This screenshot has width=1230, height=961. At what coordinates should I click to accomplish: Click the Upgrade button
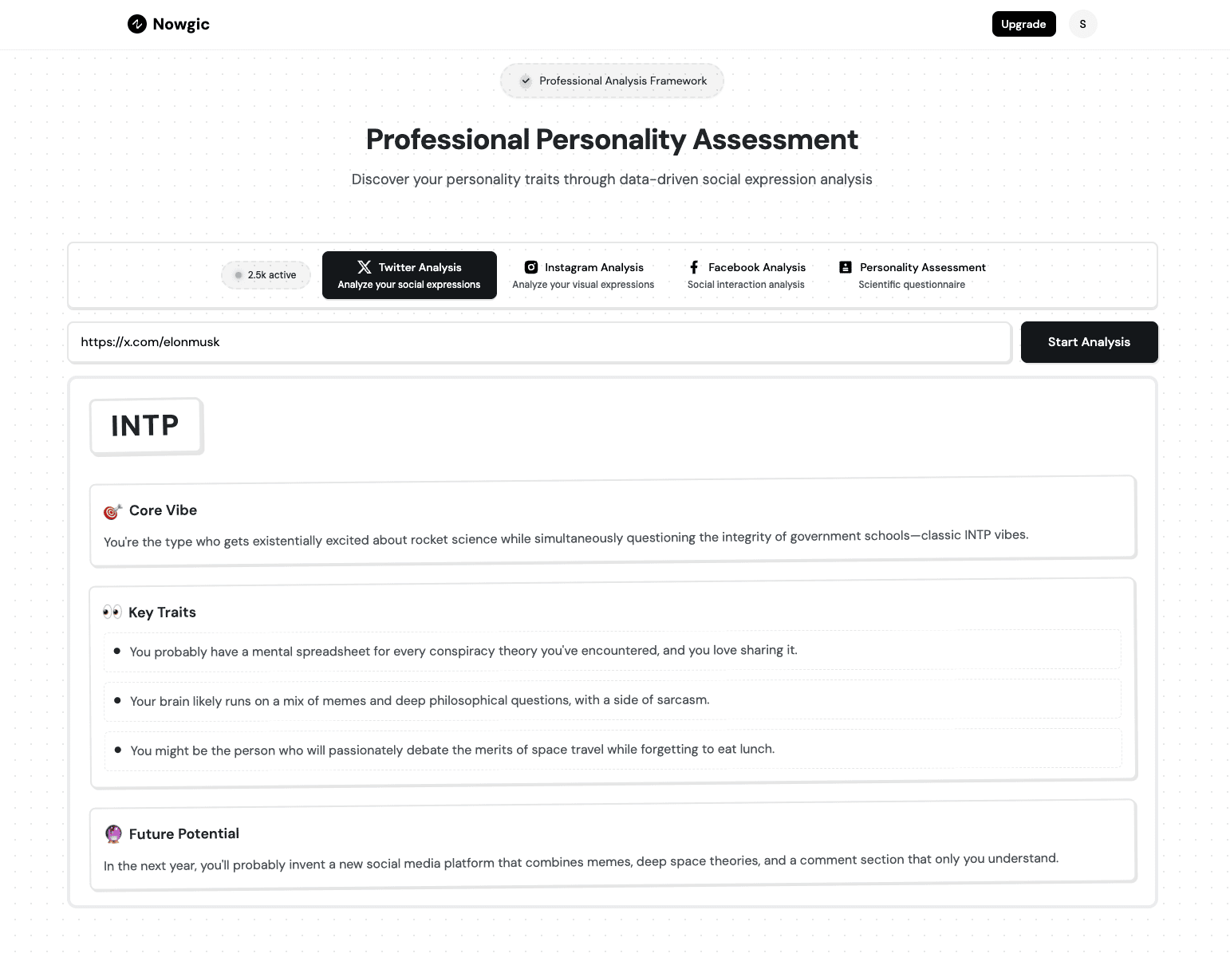(x=1023, y=24)
